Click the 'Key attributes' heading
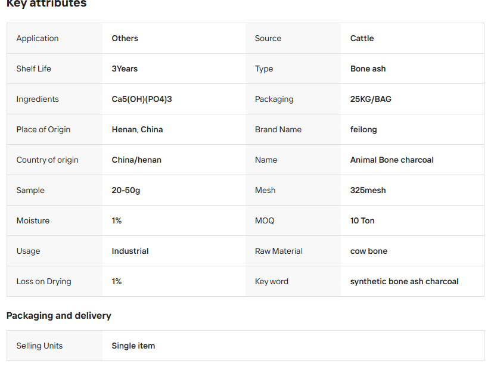Viewport: 491px width, 370px height. pyautogui.click(x=46, y=4)
